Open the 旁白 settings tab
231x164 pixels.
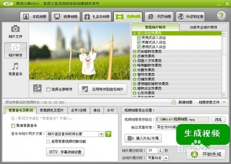97,110
